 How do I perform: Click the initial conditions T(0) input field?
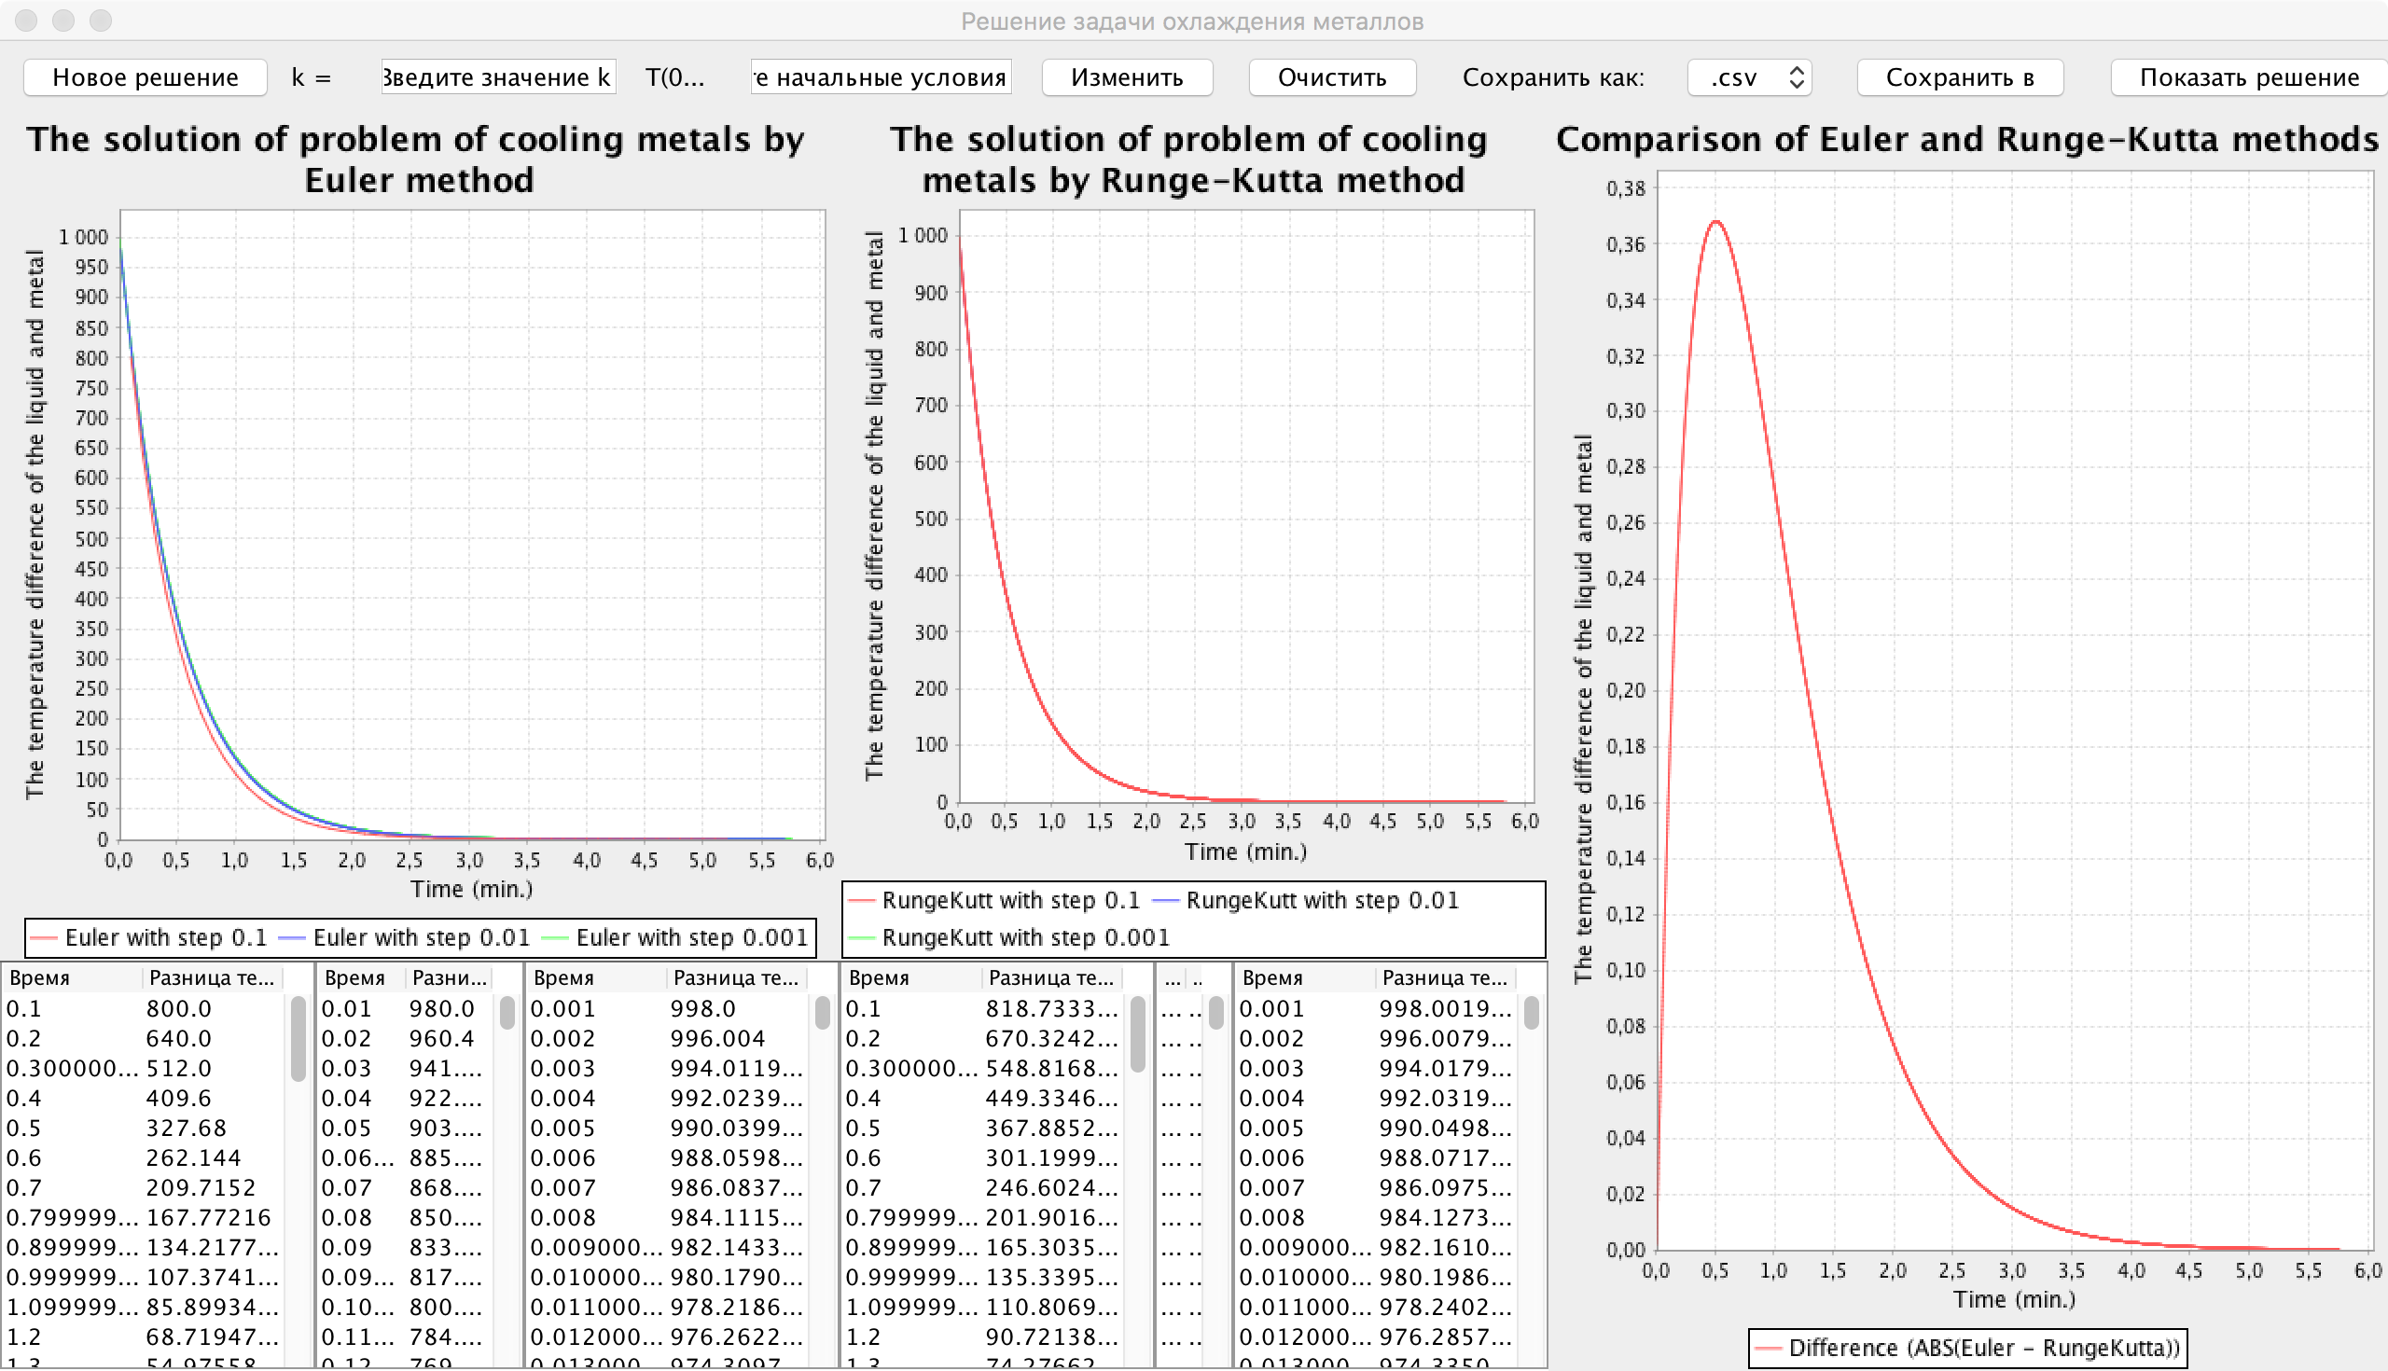pyautogui.click(x=881, y=77)
